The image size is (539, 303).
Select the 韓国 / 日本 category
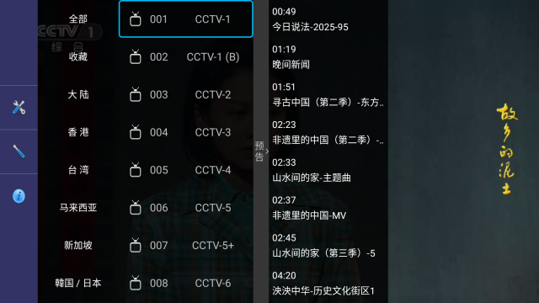point(78,283)
